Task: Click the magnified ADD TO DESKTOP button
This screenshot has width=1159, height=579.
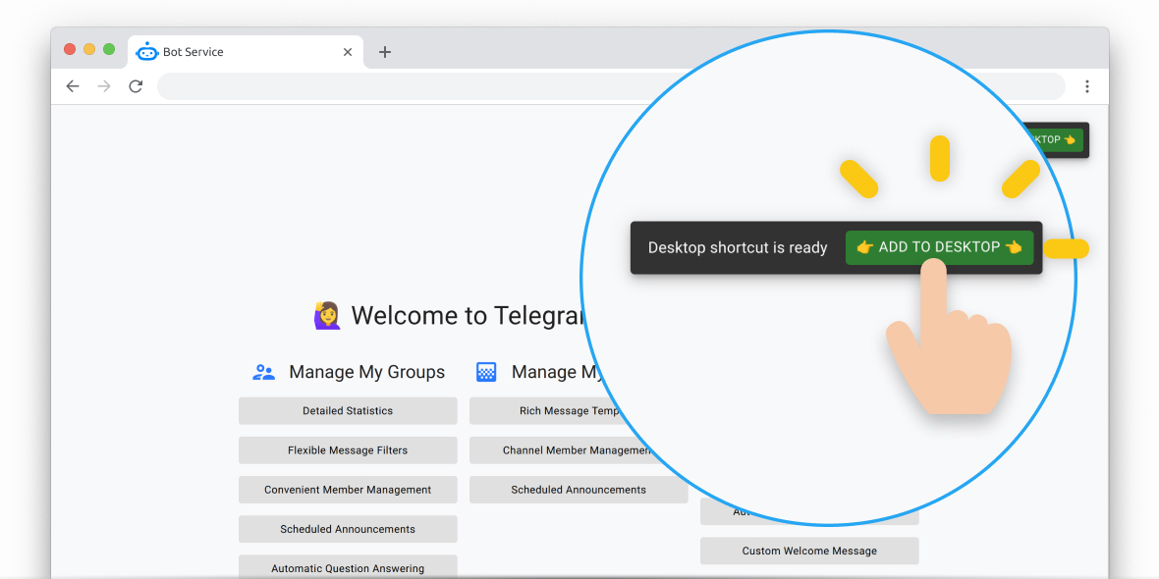Action: (x=939, y=247)
